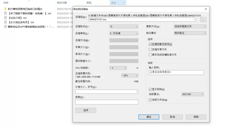Viewport: 247px width, 127px height.
Task: Click the 字典大小 dropdown
Action: 124,47
